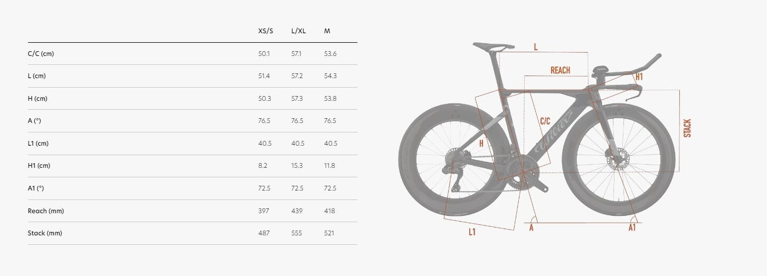This screenshot has height=276, width=767.
Task: Click the 53.6 C/C value for size M
Action: tap(330, 54)
